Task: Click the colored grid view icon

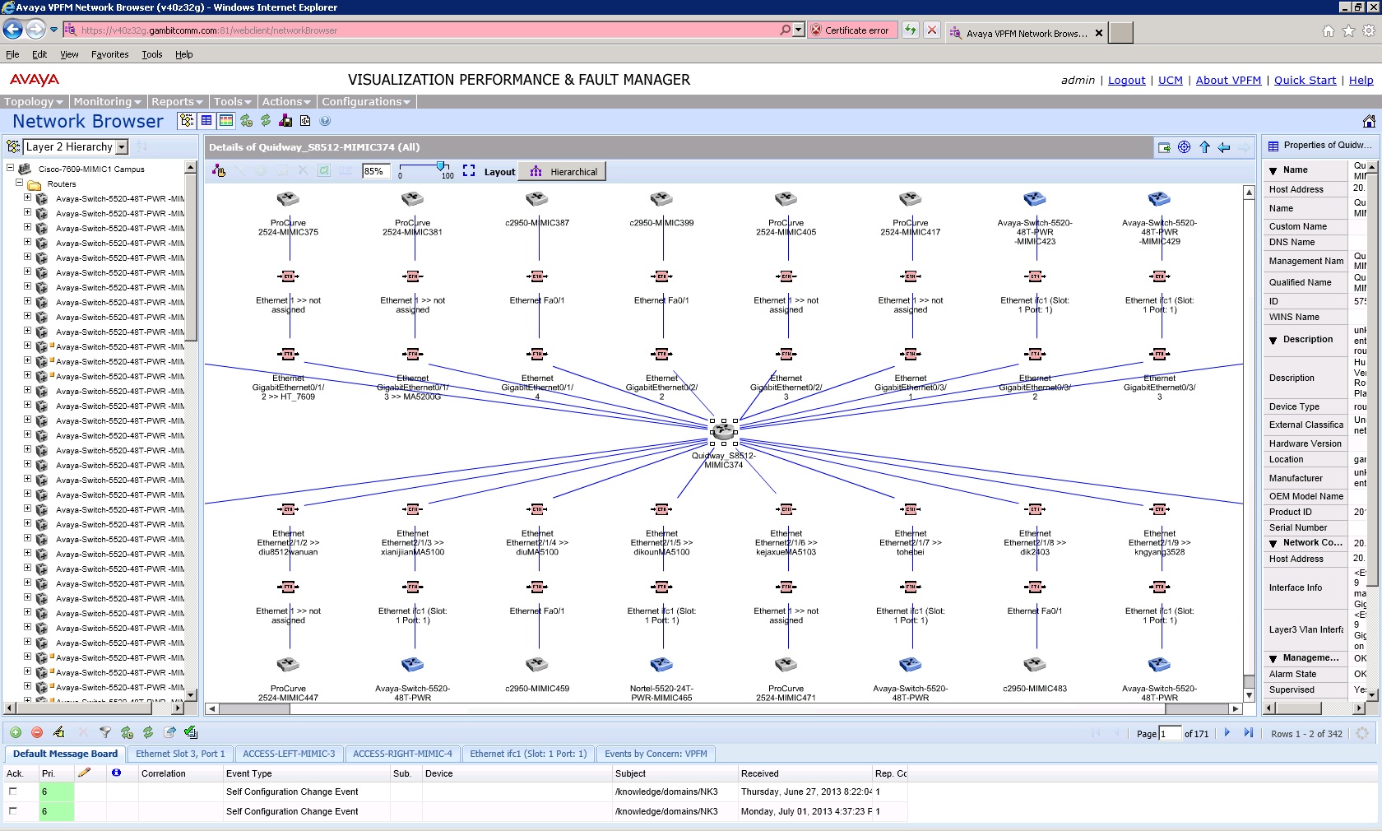Action: coord(225,121)
